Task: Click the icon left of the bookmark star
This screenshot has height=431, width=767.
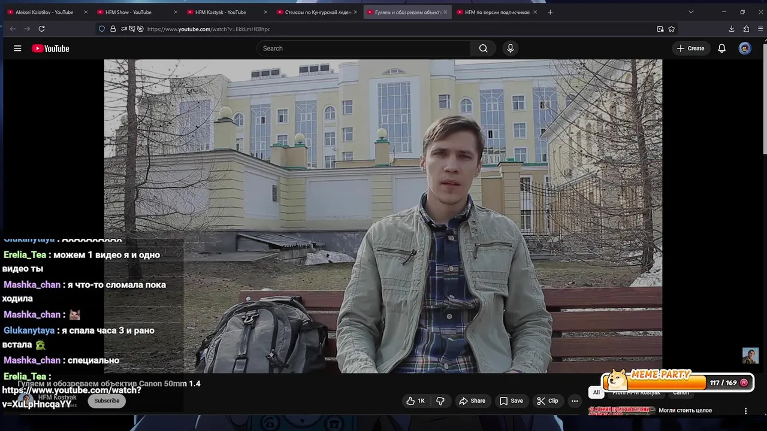Action: 660,29
